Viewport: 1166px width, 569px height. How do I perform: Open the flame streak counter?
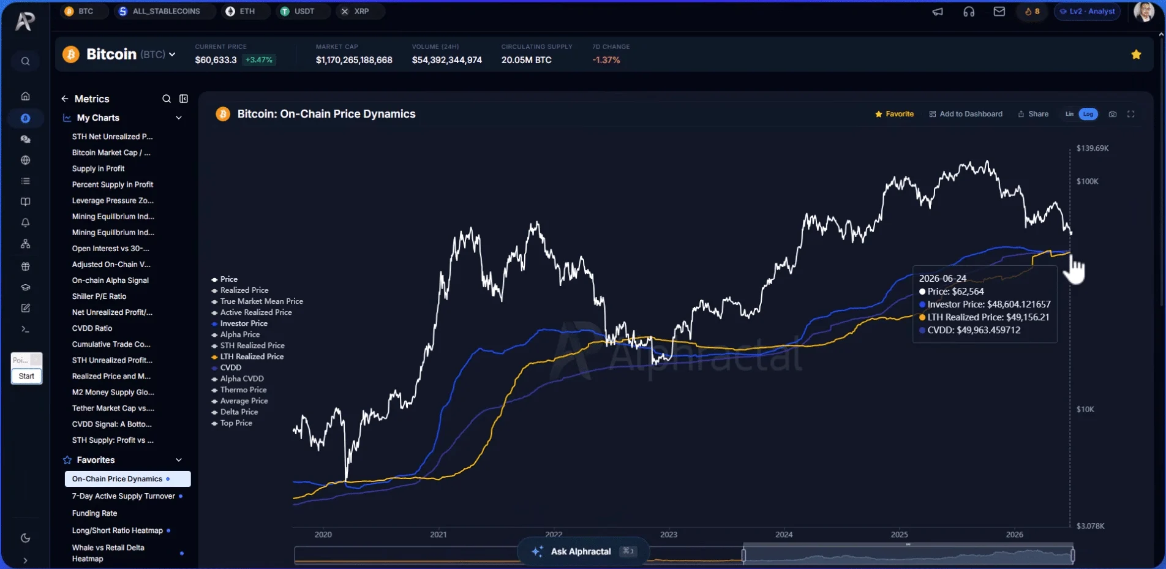click(1032, 12)
